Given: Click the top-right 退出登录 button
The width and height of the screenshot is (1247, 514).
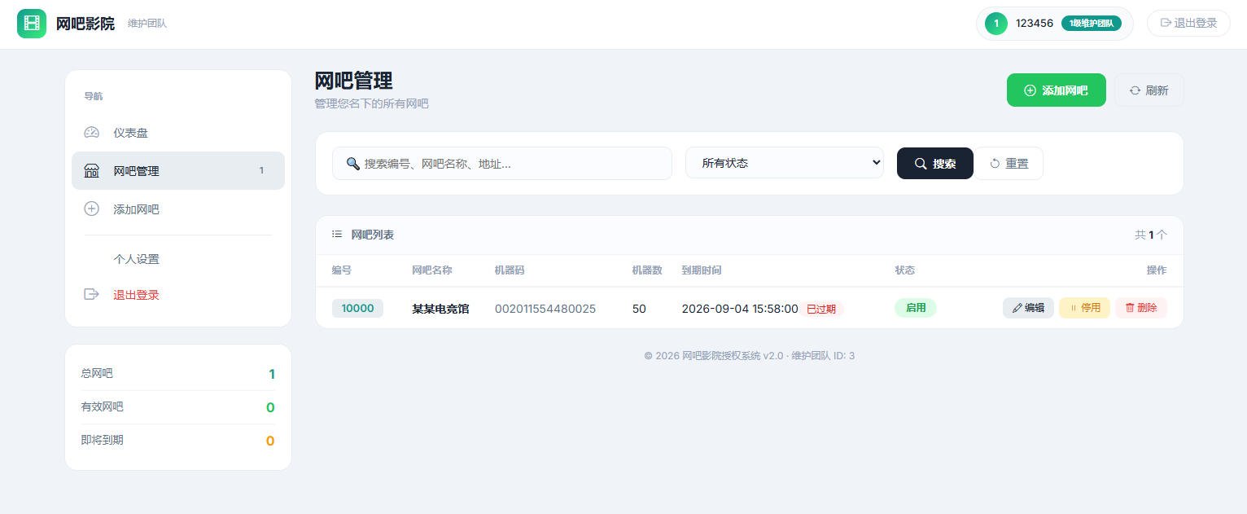Looking at the screenshot, I should click(x=1188, y=23).
